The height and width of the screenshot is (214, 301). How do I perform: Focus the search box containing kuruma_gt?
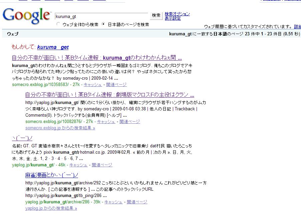101,16
